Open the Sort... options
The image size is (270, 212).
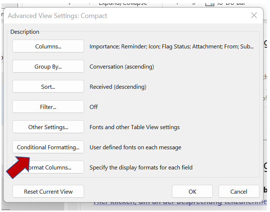[48, 87]
